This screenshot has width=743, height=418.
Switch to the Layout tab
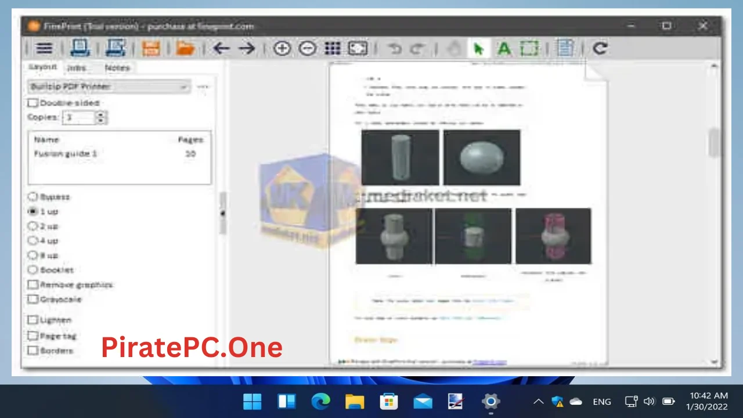coord(43,67)
